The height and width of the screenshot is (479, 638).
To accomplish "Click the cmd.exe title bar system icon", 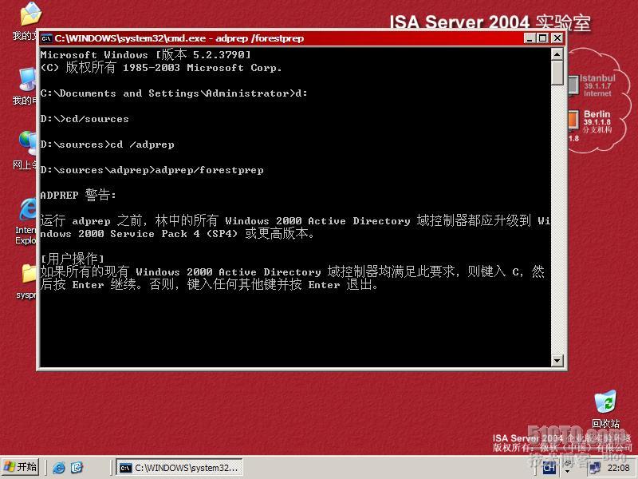I will pyautogui.click(x=46, y=38).
